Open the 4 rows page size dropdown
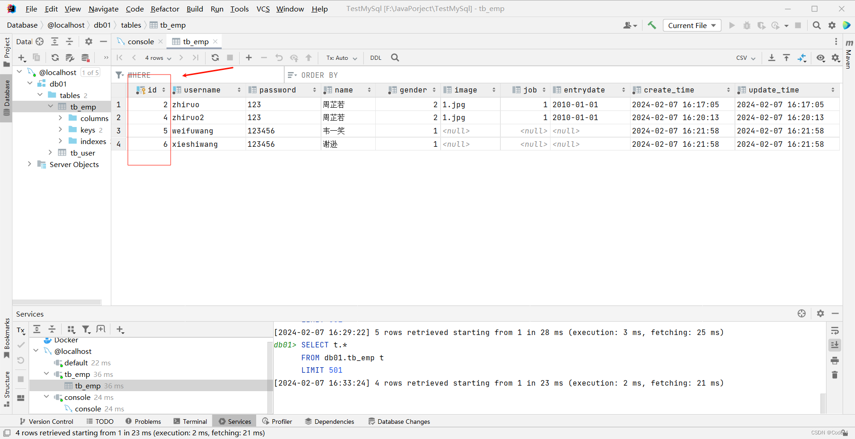 point(158,58)
